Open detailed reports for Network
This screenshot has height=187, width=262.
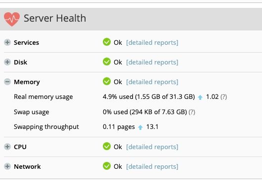click(152, 167)
